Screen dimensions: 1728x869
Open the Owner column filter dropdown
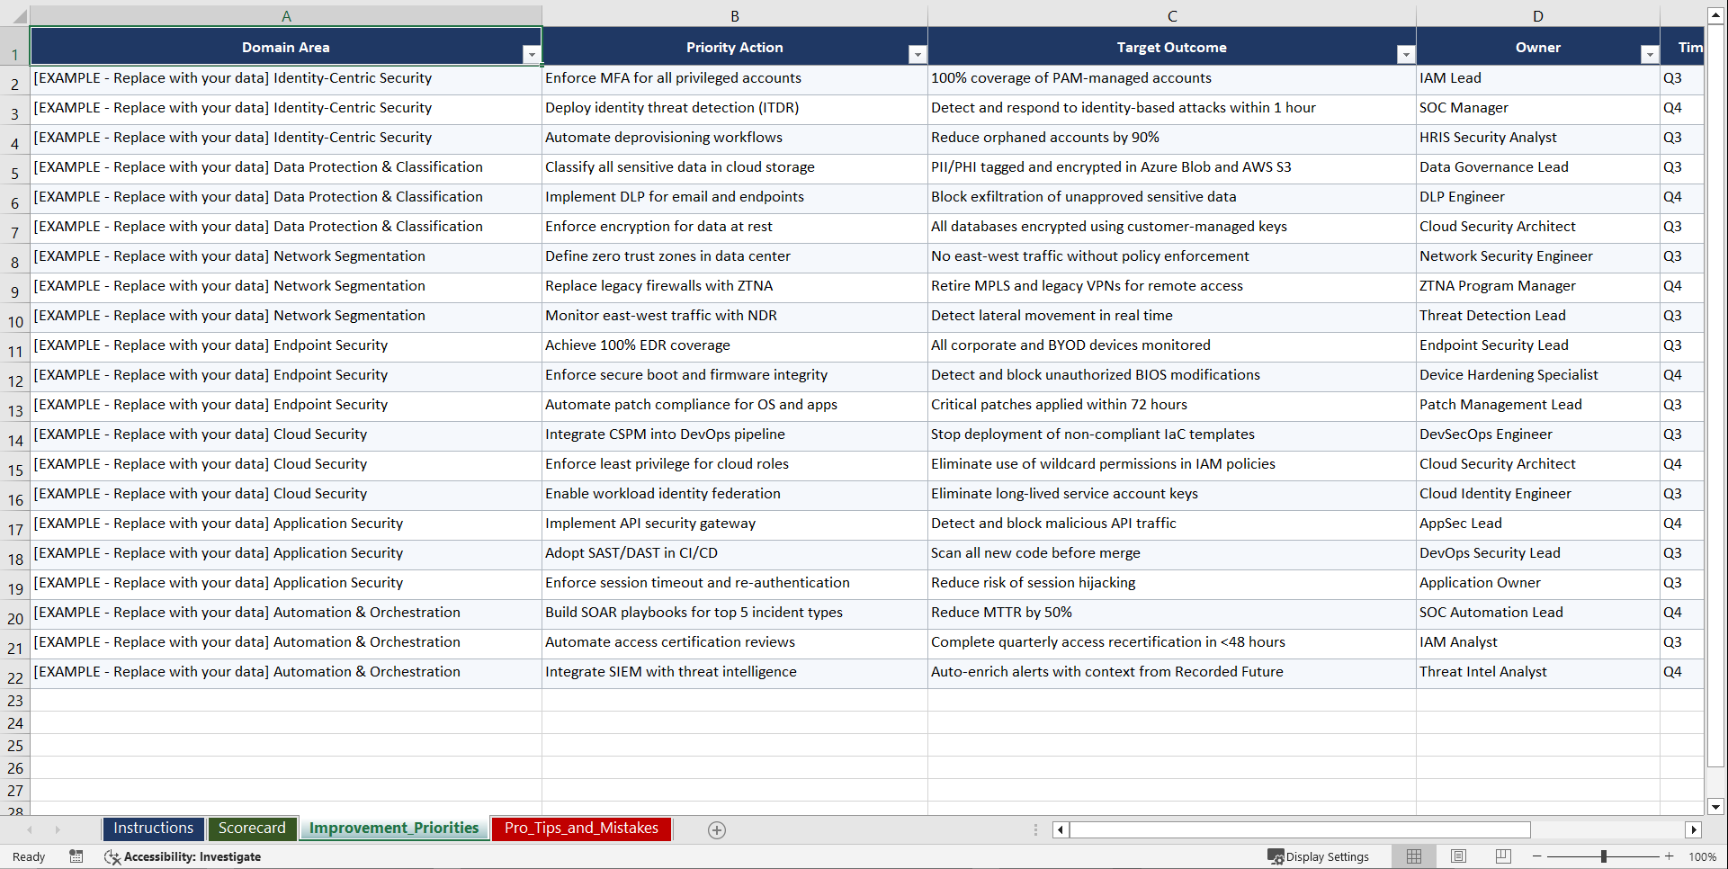pos(1651,54)
